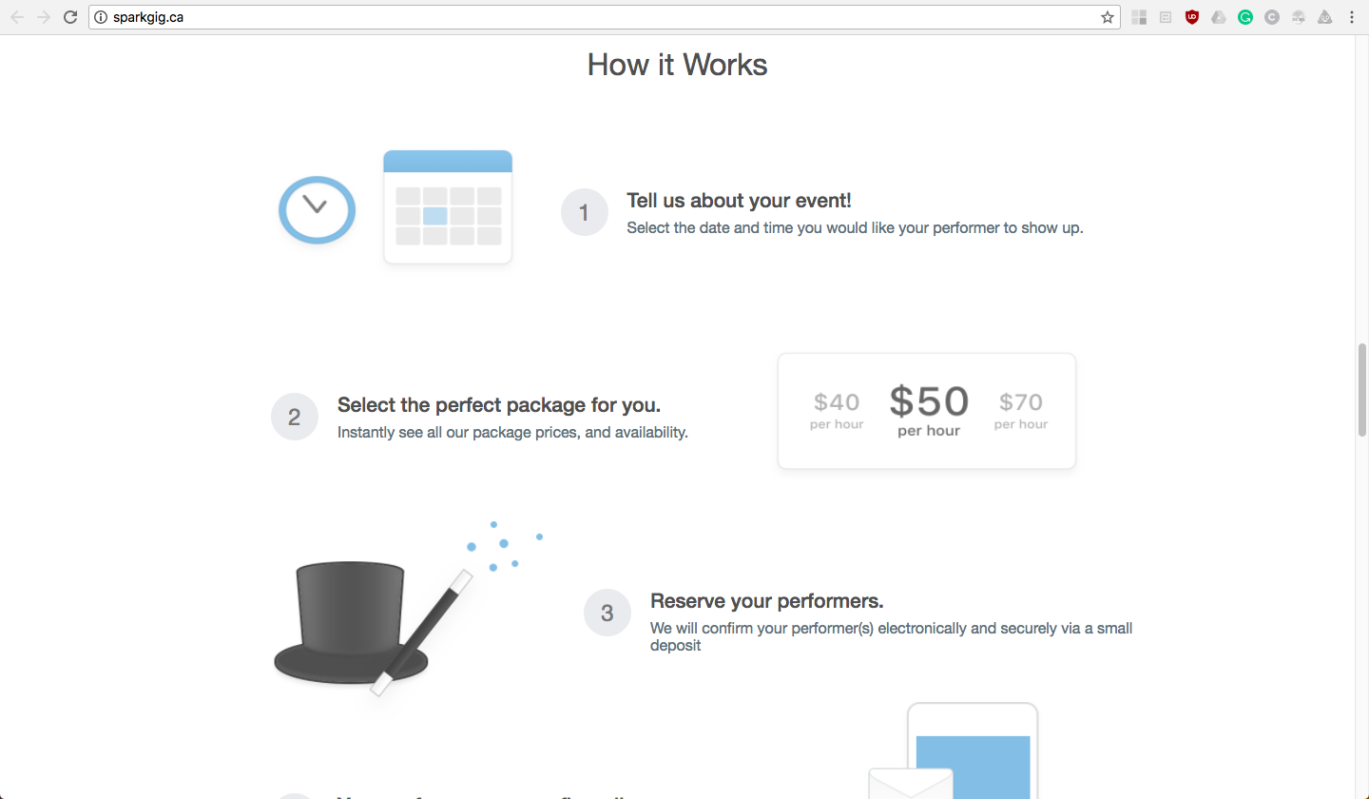The image size is (1369, 799).
Task: Bookmark this page with the star icon
Action: [1108, 17]
